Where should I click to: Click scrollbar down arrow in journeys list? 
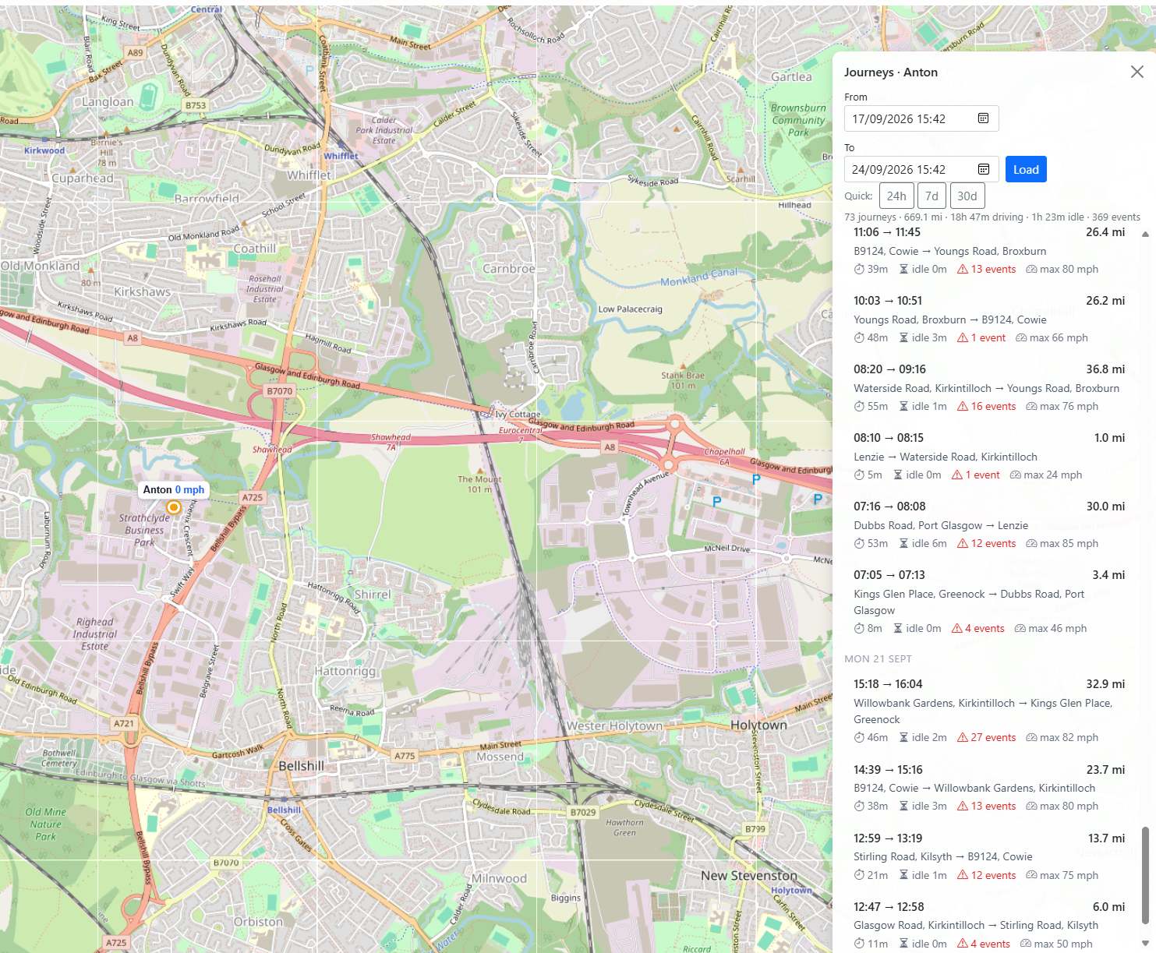1145,943
